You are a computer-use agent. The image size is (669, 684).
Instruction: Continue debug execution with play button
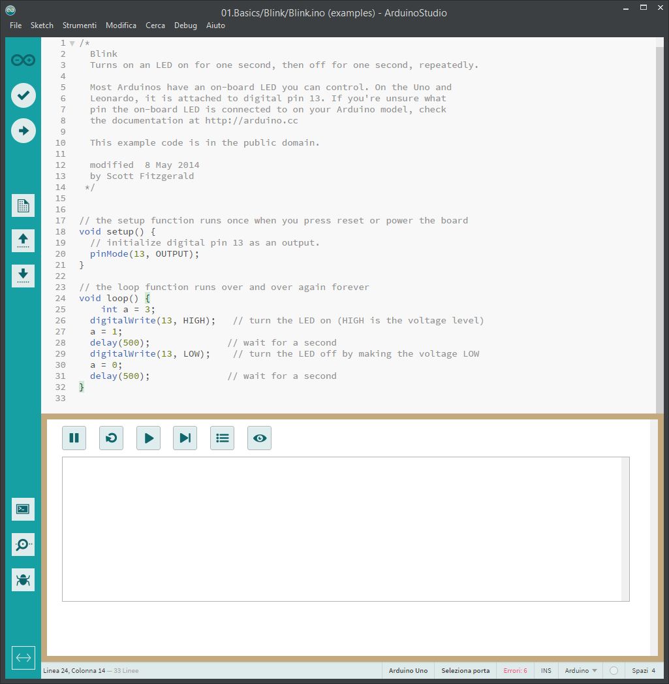(x=148, y=438)
